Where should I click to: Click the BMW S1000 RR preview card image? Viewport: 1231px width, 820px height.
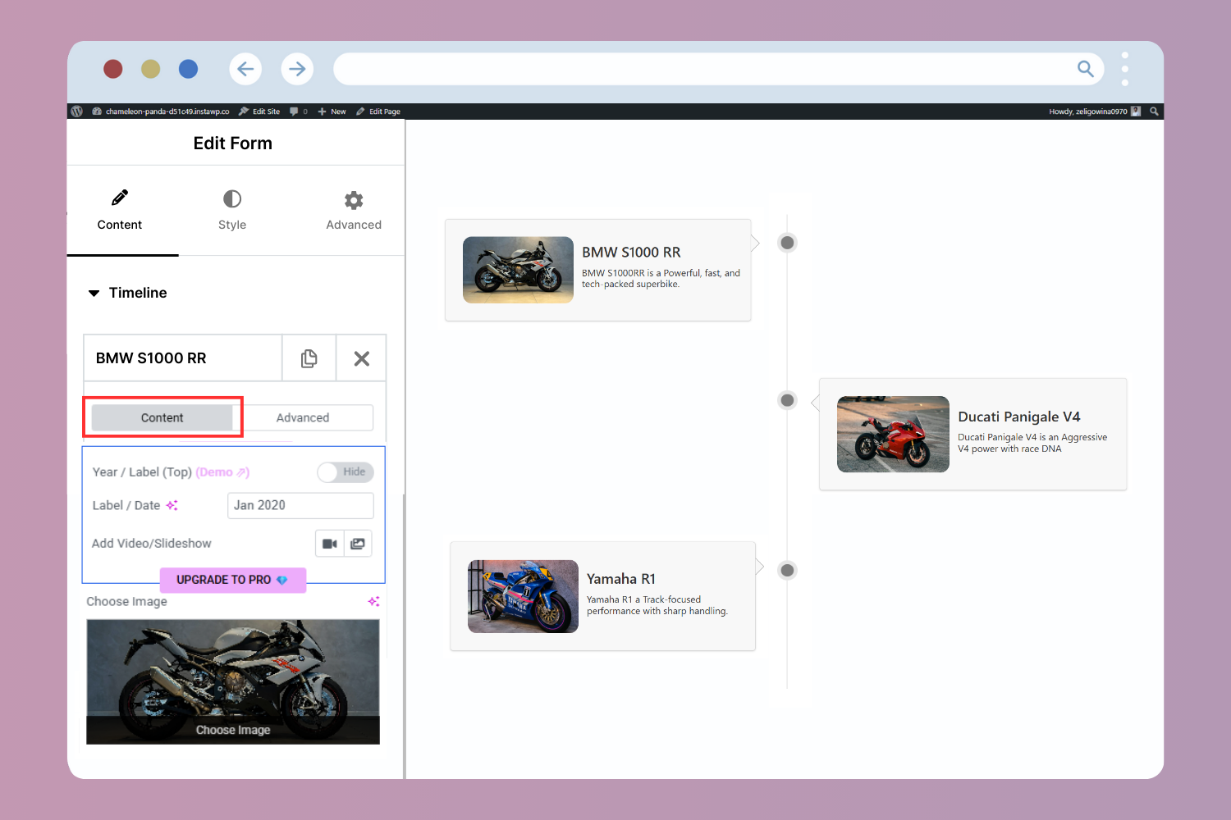(x=518, y=270)
